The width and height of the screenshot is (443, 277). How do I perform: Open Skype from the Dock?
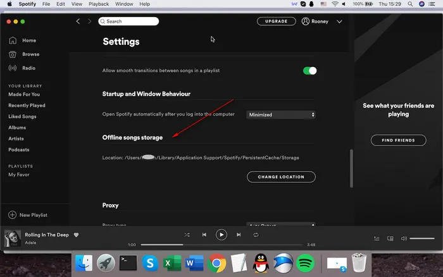150,263
